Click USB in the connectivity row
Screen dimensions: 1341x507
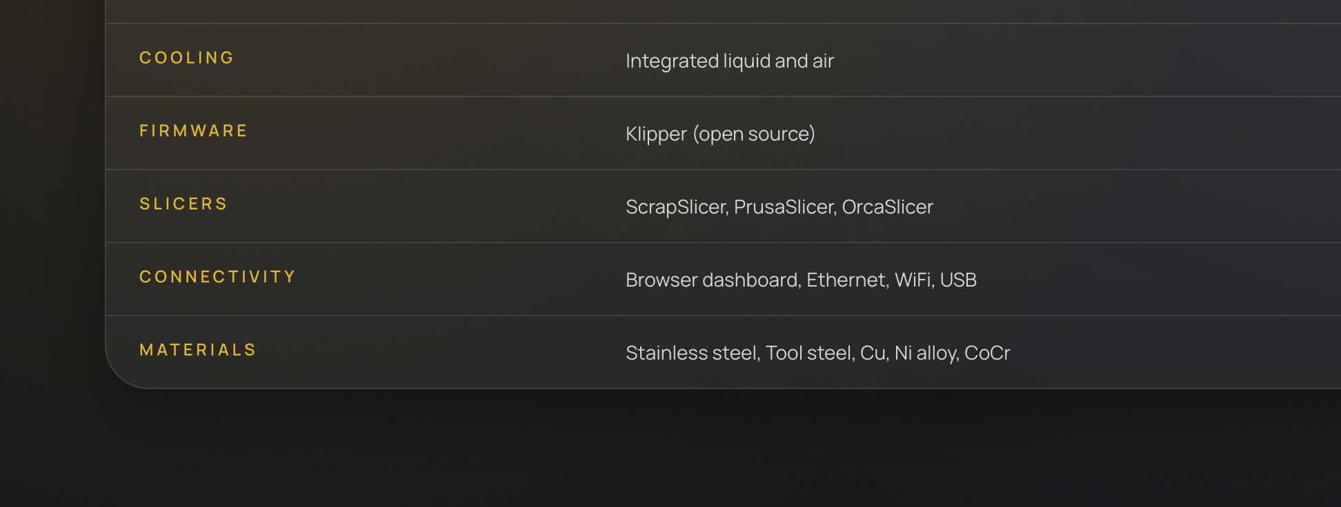click(958, 280)
